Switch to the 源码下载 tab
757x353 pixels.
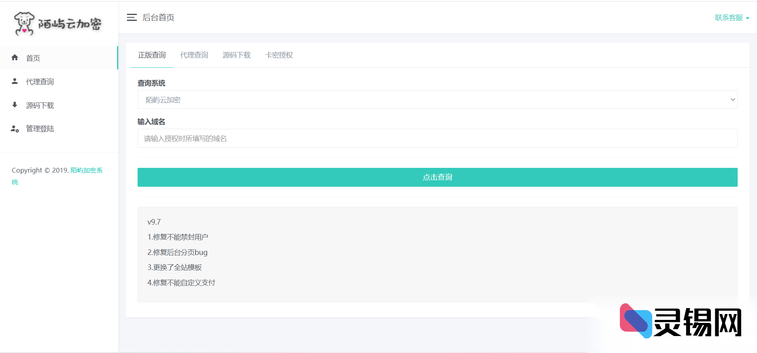click(x=237, y=55)
